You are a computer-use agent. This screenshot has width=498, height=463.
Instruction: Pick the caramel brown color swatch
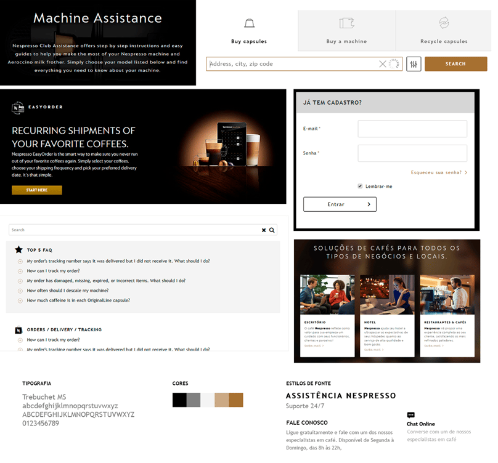point(236,400)
